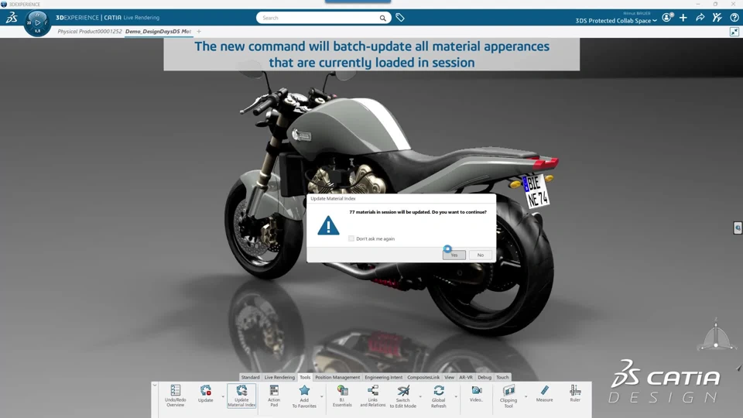This screenshot has width=743, height=418.
Task: Select the Measure tool
Action: pyautogui.click(x=544, y=394)
